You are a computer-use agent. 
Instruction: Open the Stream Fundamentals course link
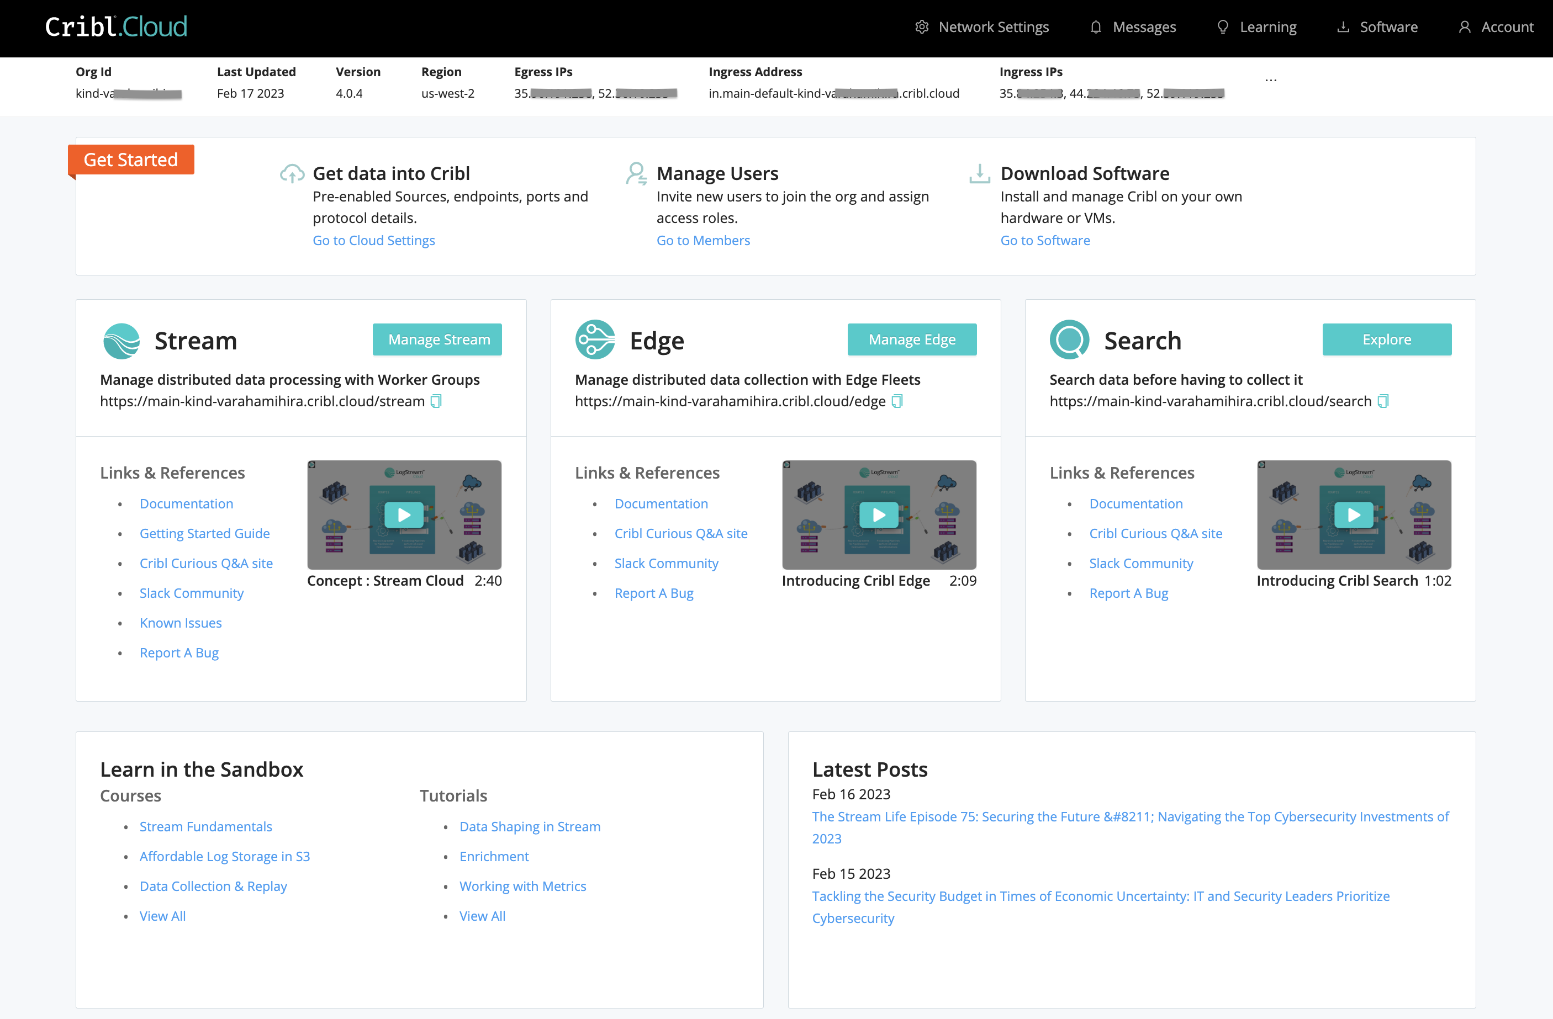coord(205,826)
